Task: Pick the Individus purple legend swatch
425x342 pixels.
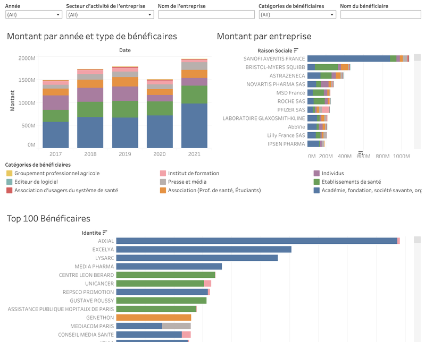Action: coord(316,173)
